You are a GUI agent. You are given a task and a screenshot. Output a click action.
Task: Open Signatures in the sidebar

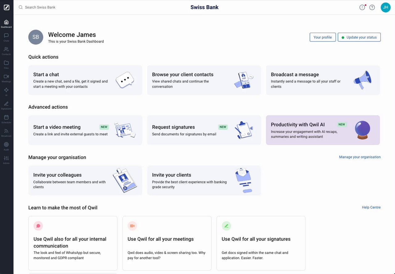6,105
